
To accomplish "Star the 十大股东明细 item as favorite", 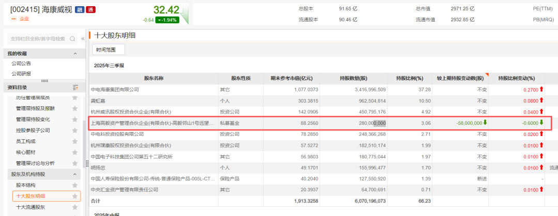I will tap(75, 196).
